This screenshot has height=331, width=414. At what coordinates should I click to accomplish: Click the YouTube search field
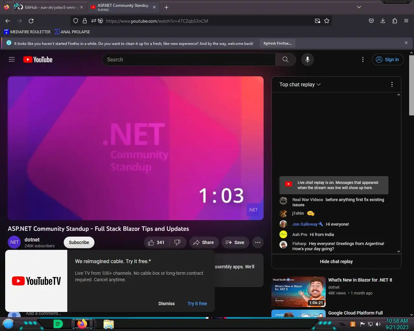(x=189, y=59)
